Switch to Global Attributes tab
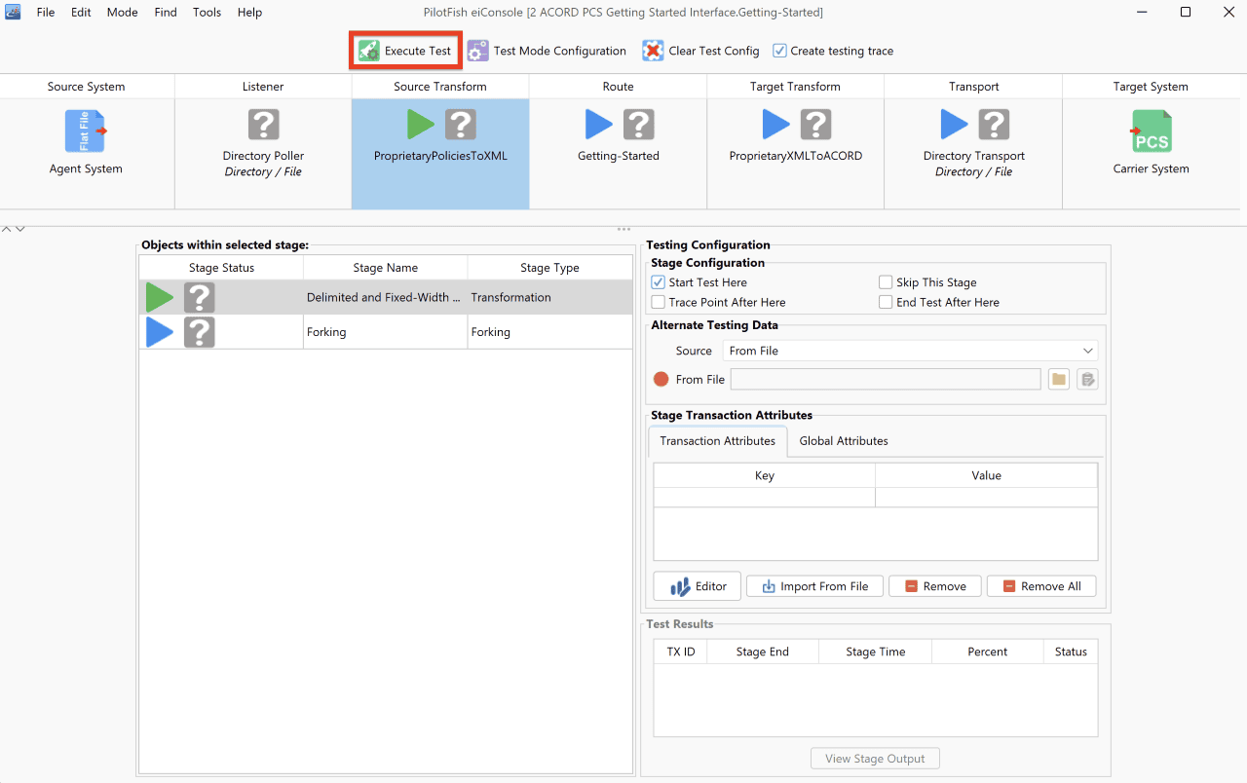 tap(844, 441)
